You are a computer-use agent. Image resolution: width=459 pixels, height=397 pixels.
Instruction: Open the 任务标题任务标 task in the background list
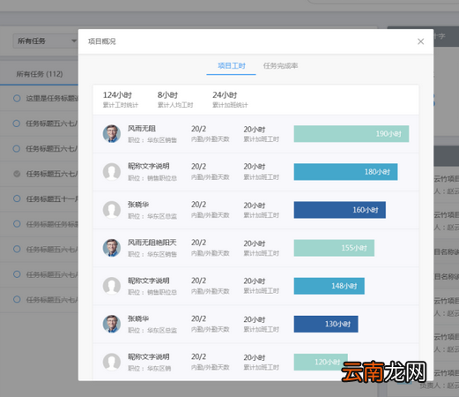[52, 224]
